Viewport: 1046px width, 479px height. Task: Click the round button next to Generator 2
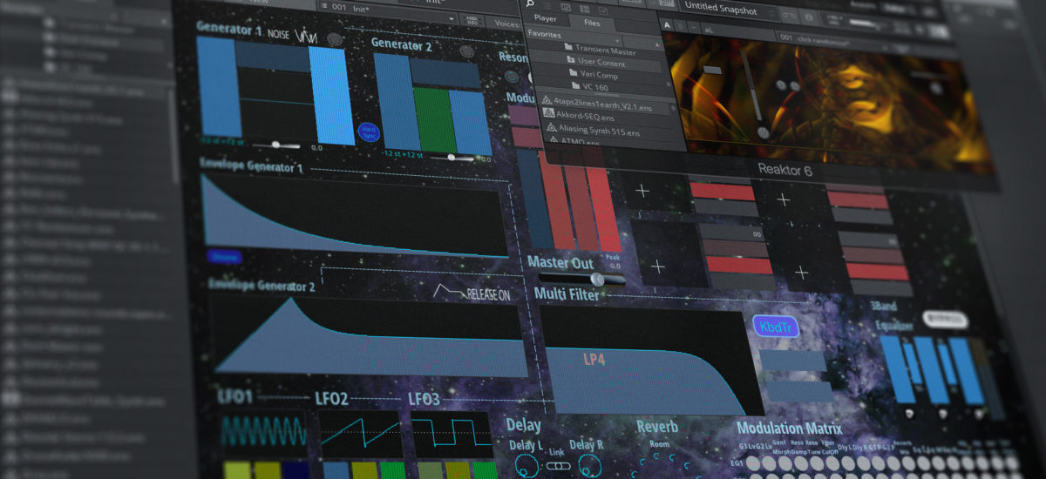coord(466,52)
